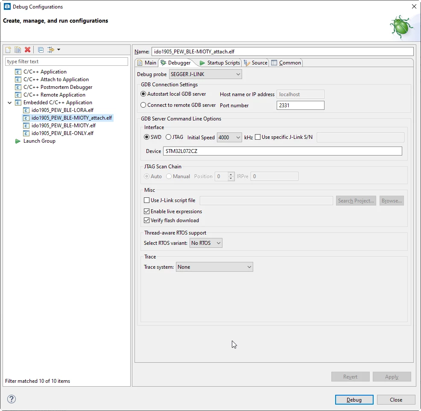Screen dimensions: 421x411
Task: Click the New launch configuration icon
Action: (x=8, y=50)
